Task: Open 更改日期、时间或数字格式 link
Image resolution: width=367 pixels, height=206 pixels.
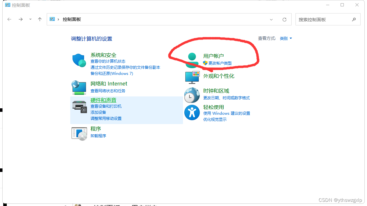Action: (x=226, y=98)
